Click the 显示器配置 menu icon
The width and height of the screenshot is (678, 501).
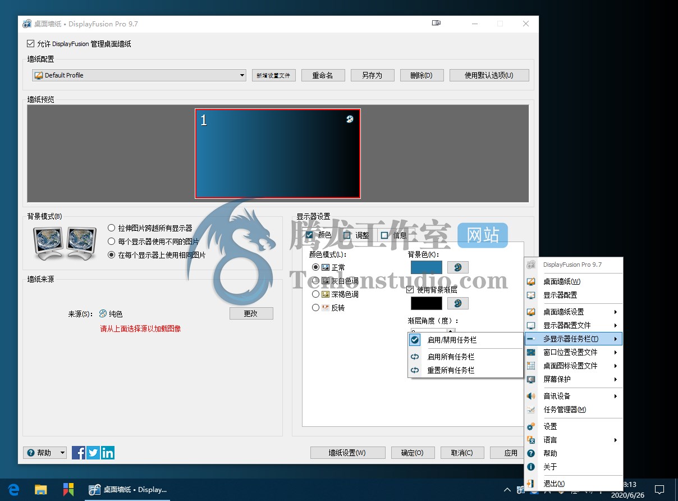point(531,295)
